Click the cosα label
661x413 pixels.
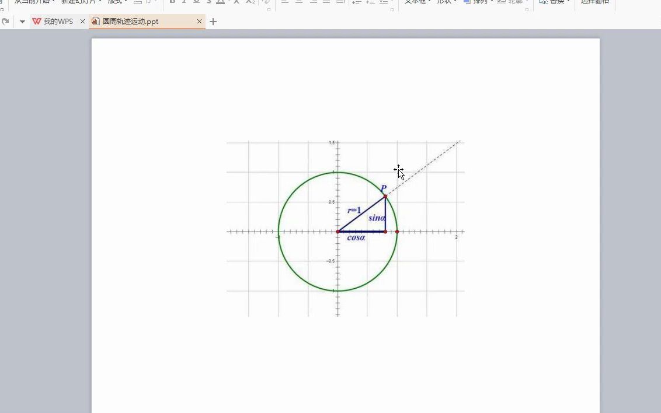(356, 238)
